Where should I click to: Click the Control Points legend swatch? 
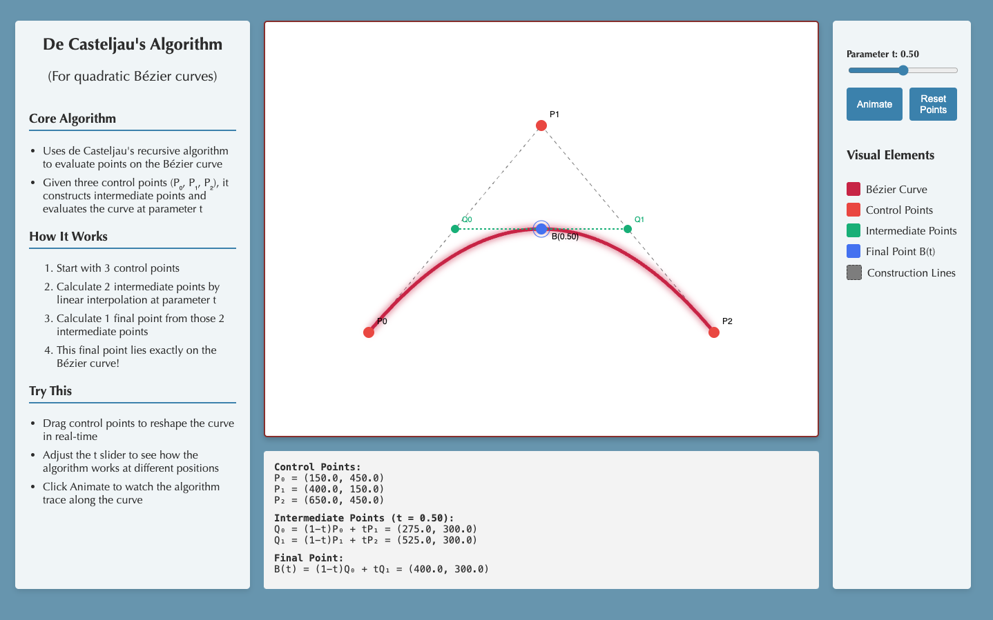(854, 210)
